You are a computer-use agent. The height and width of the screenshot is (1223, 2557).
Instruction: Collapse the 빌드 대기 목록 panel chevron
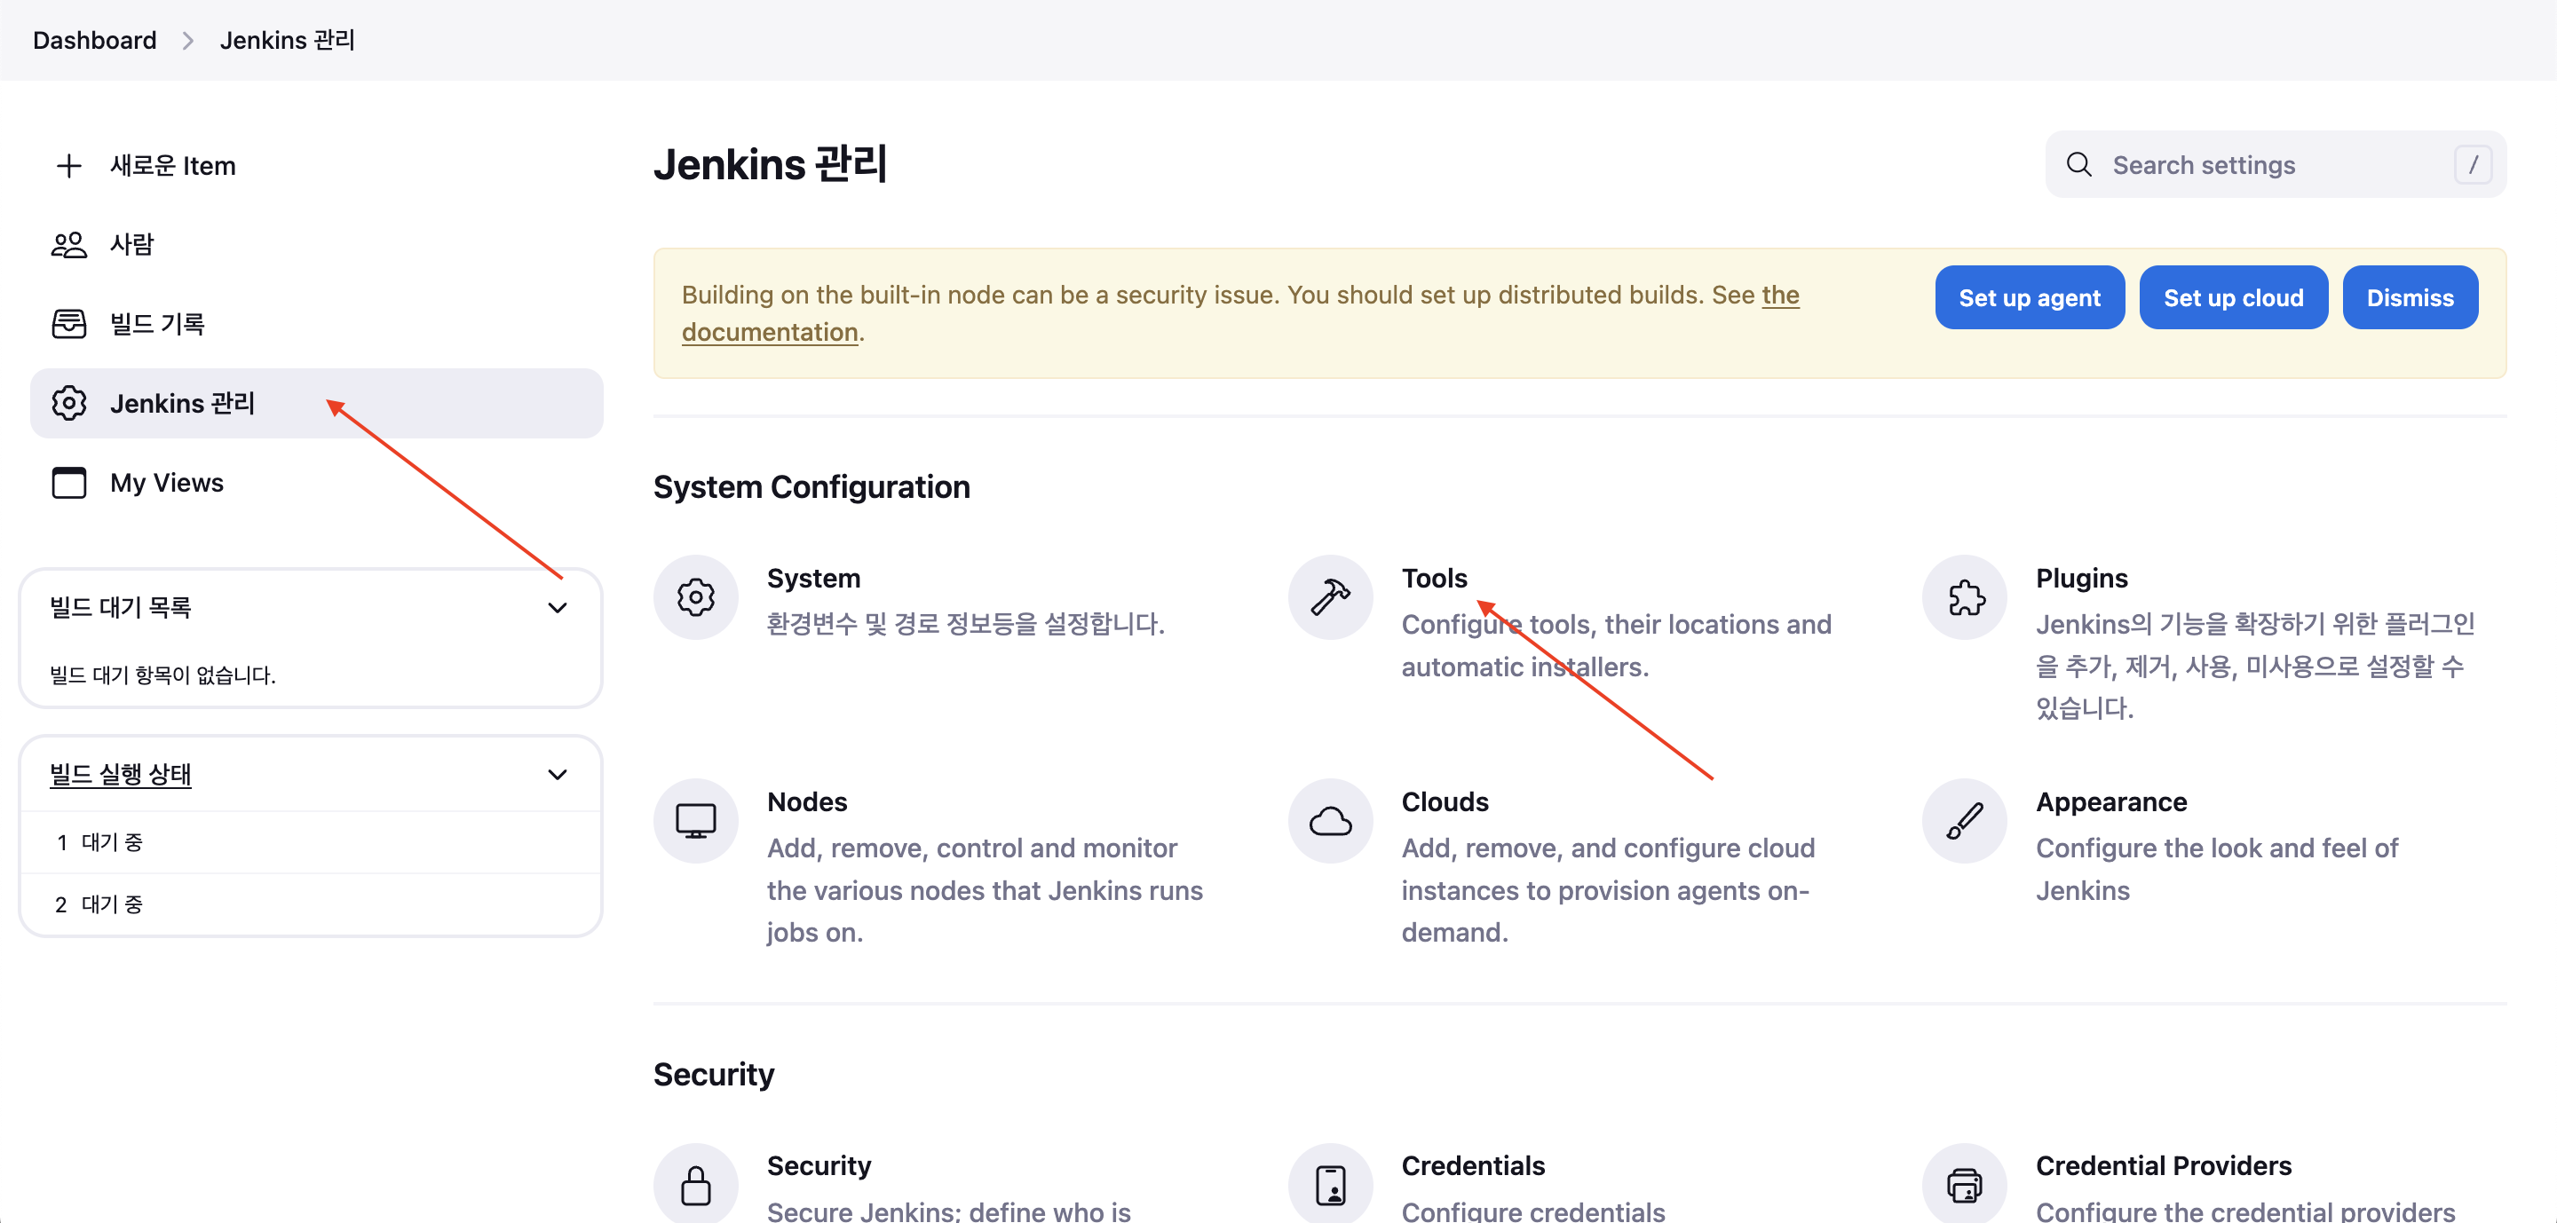coord(558,607)
